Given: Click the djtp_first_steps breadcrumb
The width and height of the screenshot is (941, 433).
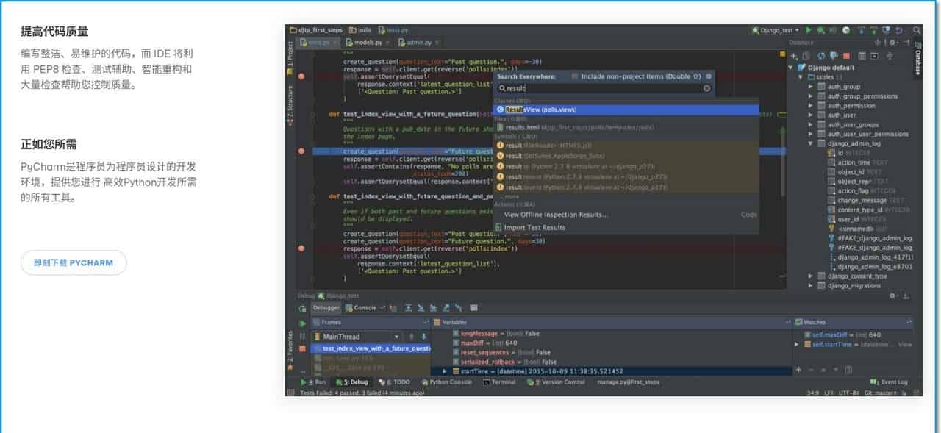Looking at the screenshot, I should tap(316, 30).
